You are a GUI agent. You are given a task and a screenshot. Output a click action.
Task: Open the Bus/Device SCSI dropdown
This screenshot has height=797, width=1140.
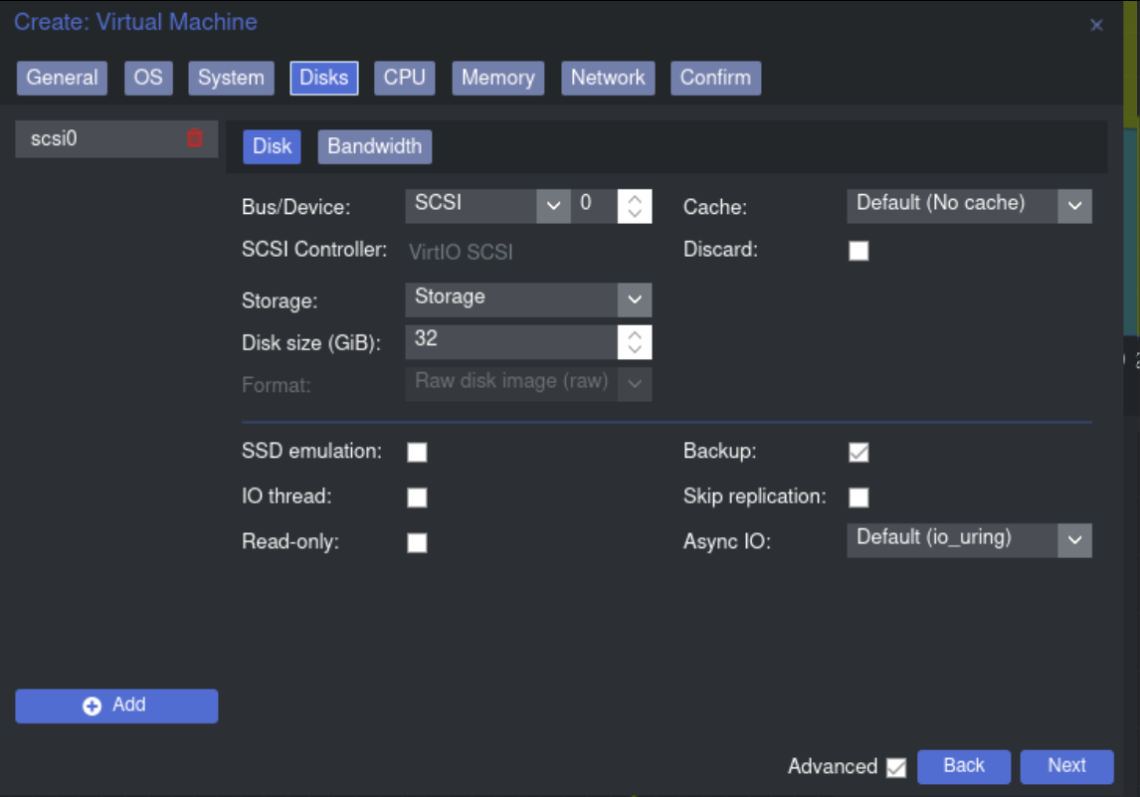point(553,206)
